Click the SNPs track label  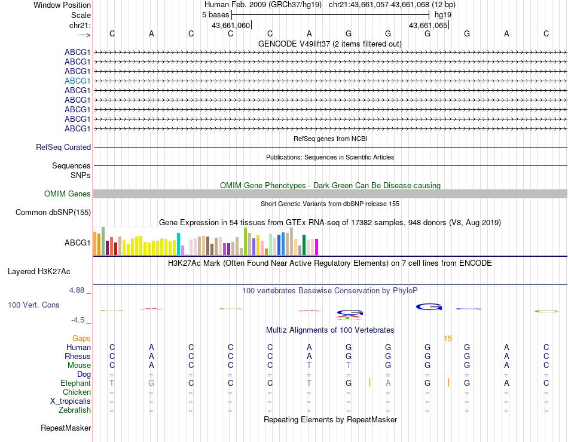81,175
